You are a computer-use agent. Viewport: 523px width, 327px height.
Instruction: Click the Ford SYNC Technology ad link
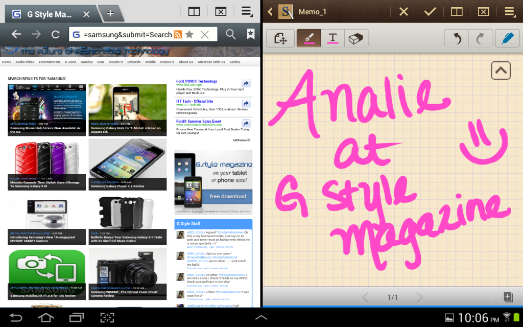coord(197,81)
